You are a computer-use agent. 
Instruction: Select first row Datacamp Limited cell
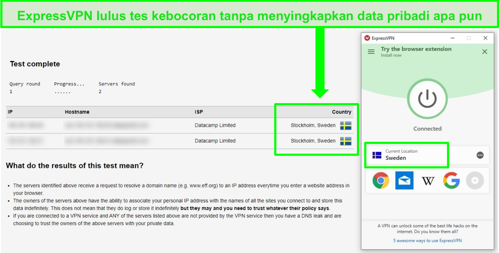(215, 125)
